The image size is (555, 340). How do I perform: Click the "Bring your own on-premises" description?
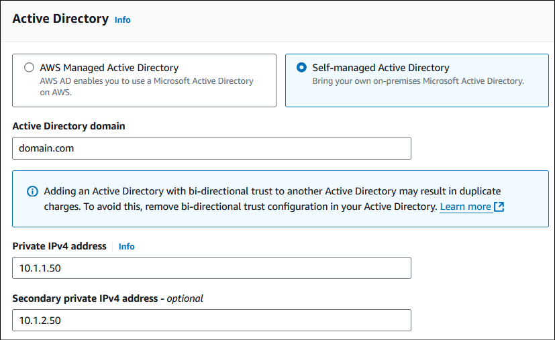pos(418,81)
